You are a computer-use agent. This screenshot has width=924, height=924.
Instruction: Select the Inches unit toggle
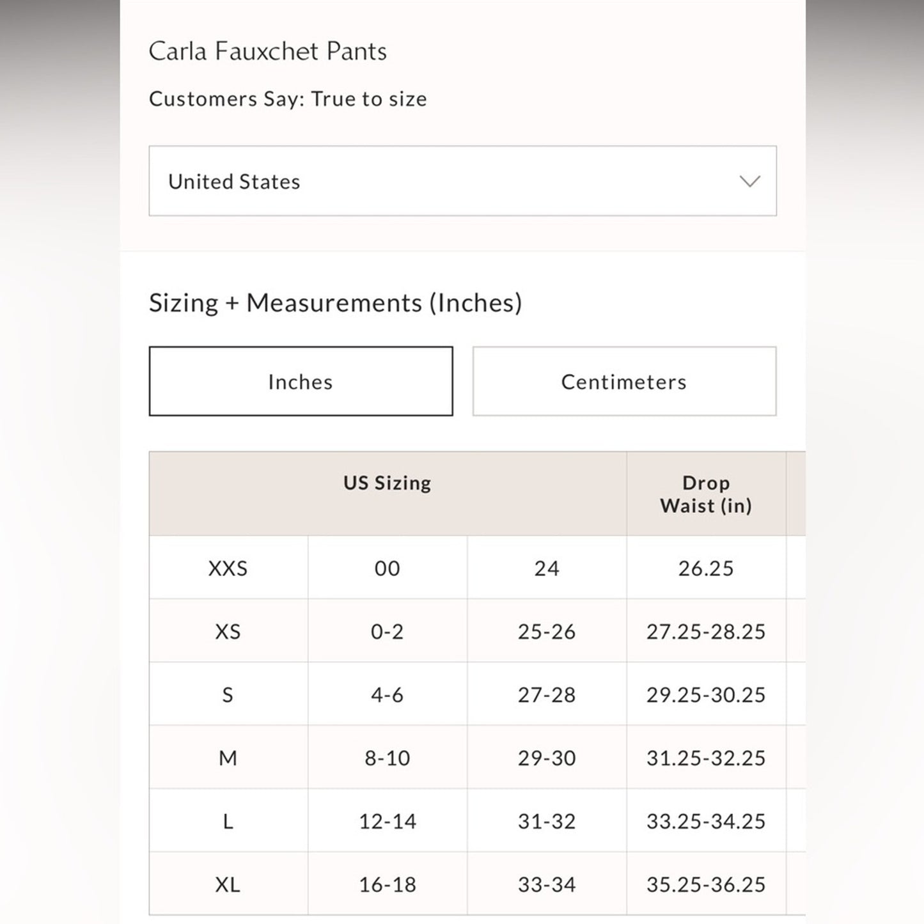pyautogui.click(x=301, y=382)
